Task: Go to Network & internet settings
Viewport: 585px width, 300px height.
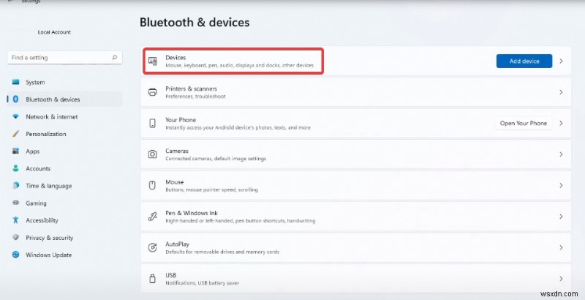Action: pos(51,116)
